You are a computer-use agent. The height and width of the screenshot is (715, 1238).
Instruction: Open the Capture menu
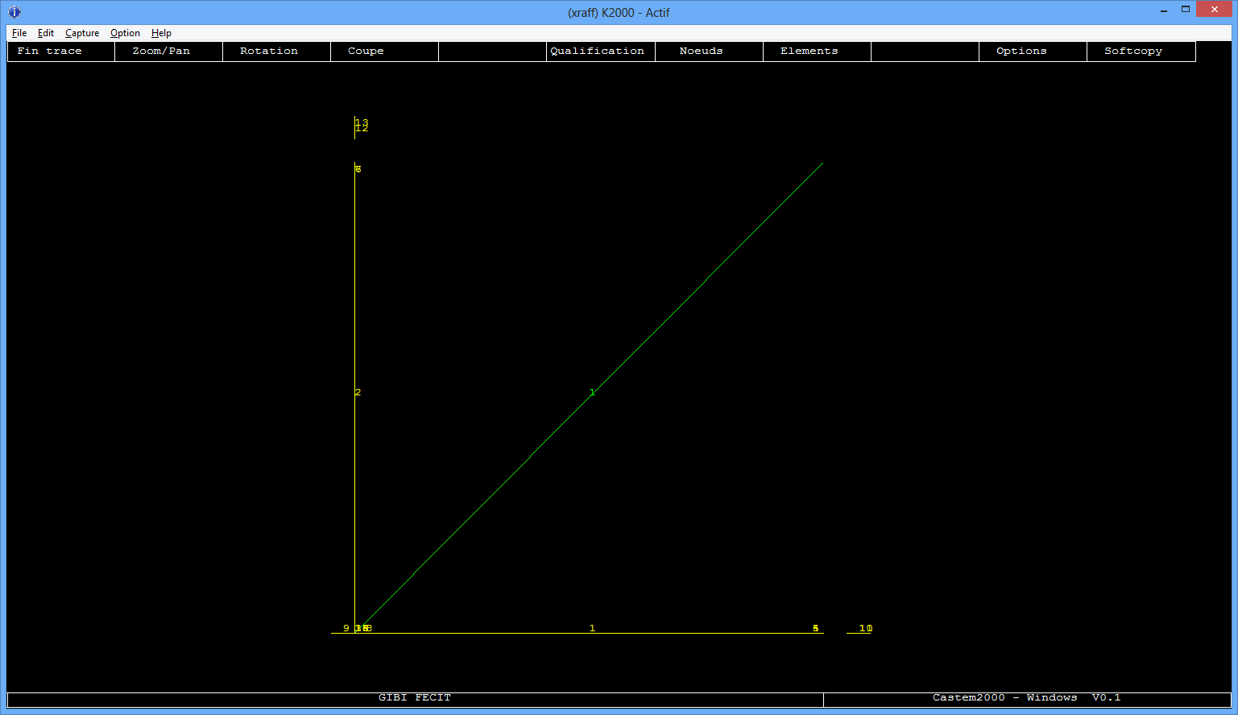pos(82,33)
